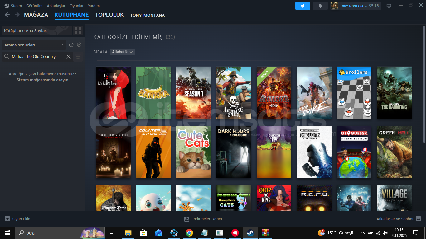Open the notifications bell
The width and height of the screenshot is (426, 239).
pos(320,6)
